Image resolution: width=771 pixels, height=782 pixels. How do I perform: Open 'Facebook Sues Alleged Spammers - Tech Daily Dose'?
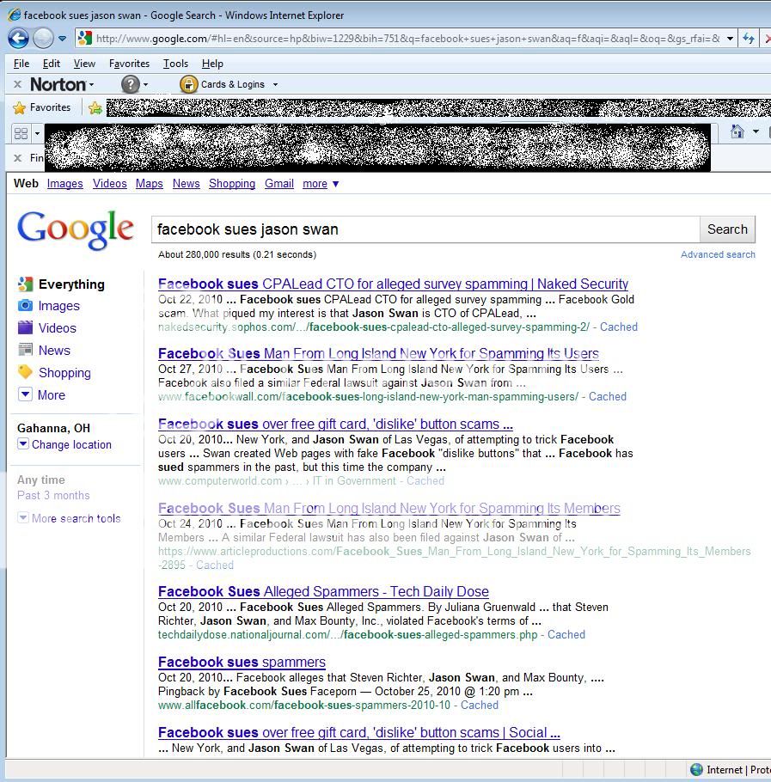click(323, 591)
